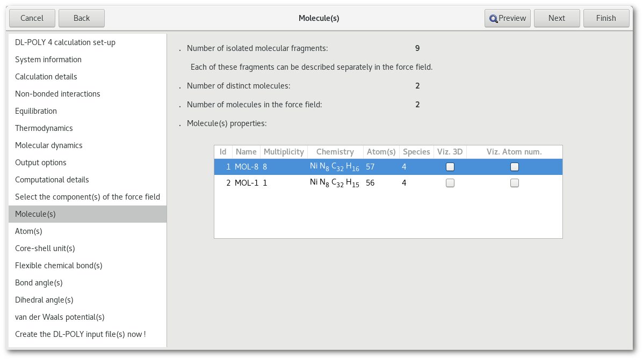
Task: Open the Atom(s) page
Action: click(x=28, y=231)
